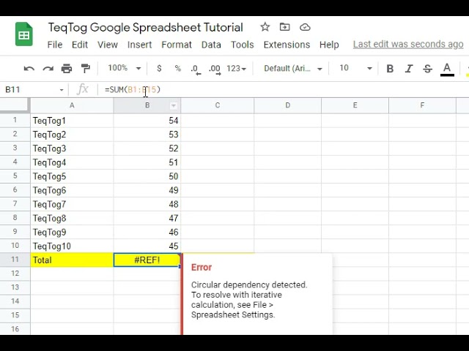Increase decimal places
The image size is (469, 351).
[215, 69]
